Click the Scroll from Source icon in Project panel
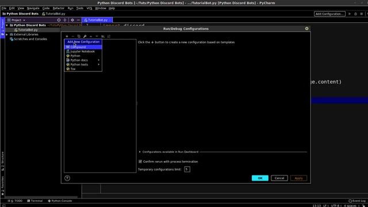Screen dimensions: 368x207 59,20
